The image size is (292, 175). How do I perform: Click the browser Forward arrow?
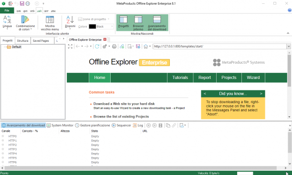point(86,47)
